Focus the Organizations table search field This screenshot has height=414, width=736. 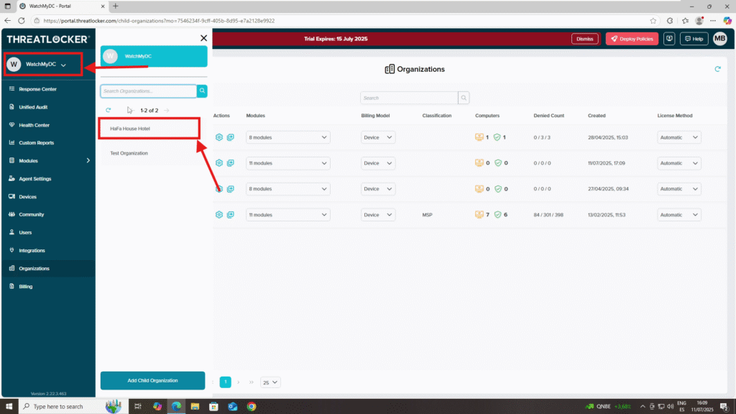[409, 98]
